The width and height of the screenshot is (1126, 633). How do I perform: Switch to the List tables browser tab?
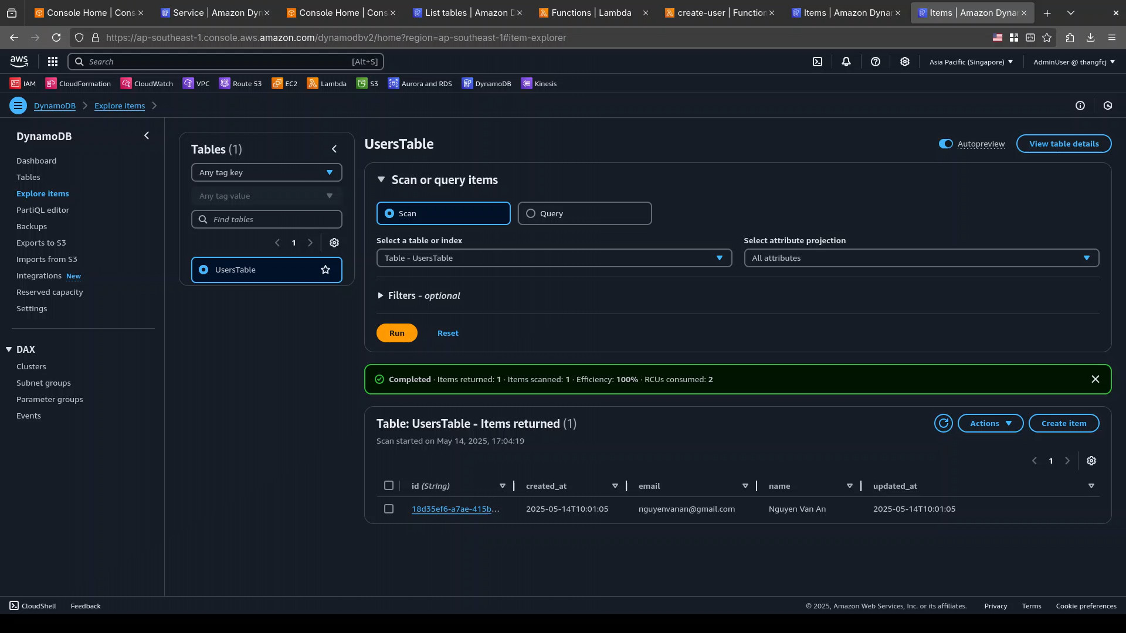point(468,12)
